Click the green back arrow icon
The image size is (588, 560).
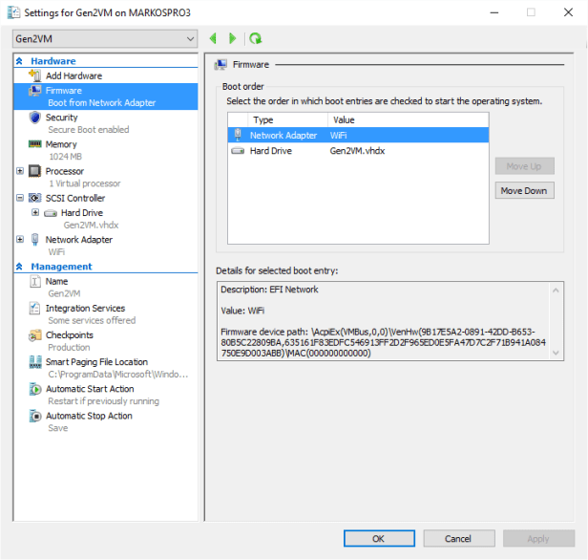(x=213, y=38)
